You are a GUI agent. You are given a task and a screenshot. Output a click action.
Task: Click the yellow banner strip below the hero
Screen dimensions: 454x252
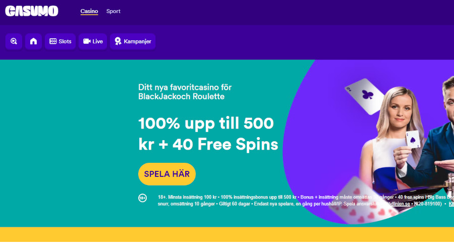click(x=227, y=234)
